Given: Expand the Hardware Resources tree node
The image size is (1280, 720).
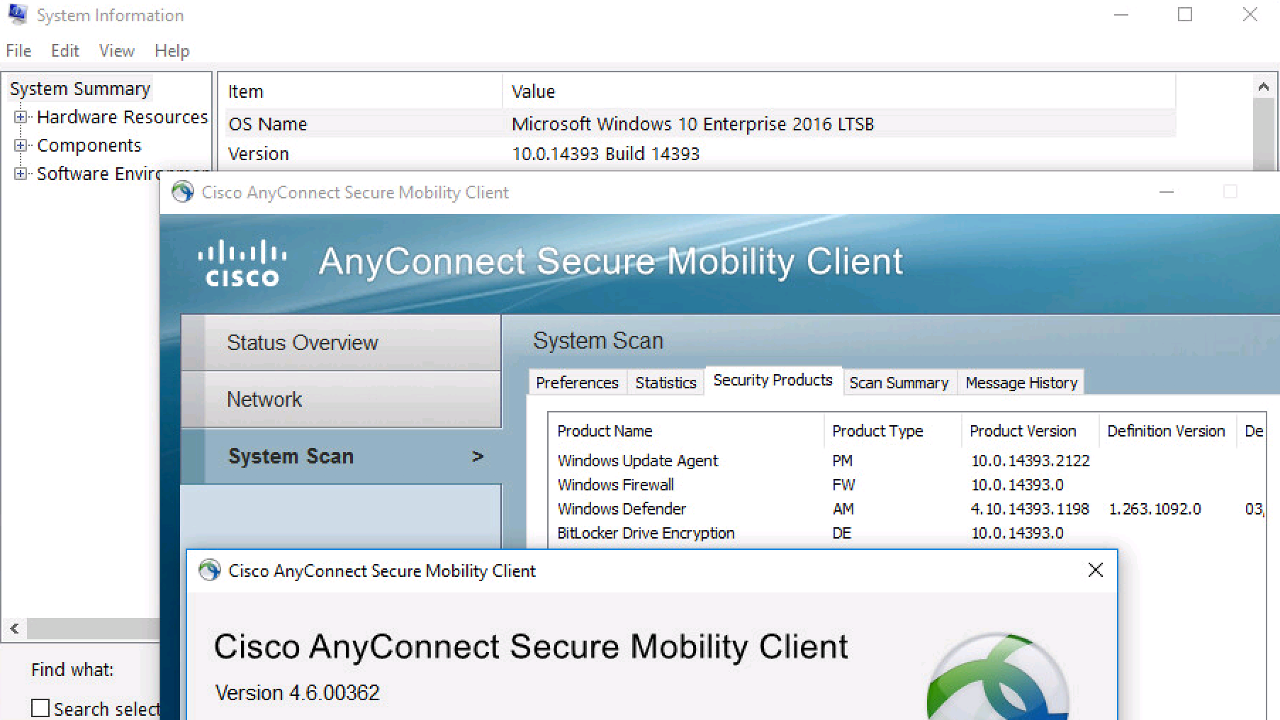Looking at the screenshot, I should click(21, 117).
